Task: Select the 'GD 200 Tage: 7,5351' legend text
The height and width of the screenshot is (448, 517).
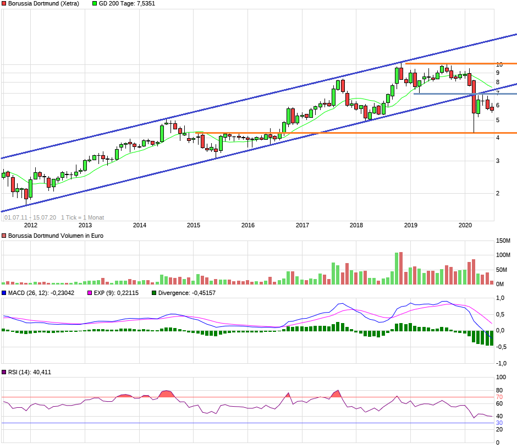Action: (127, 4)
